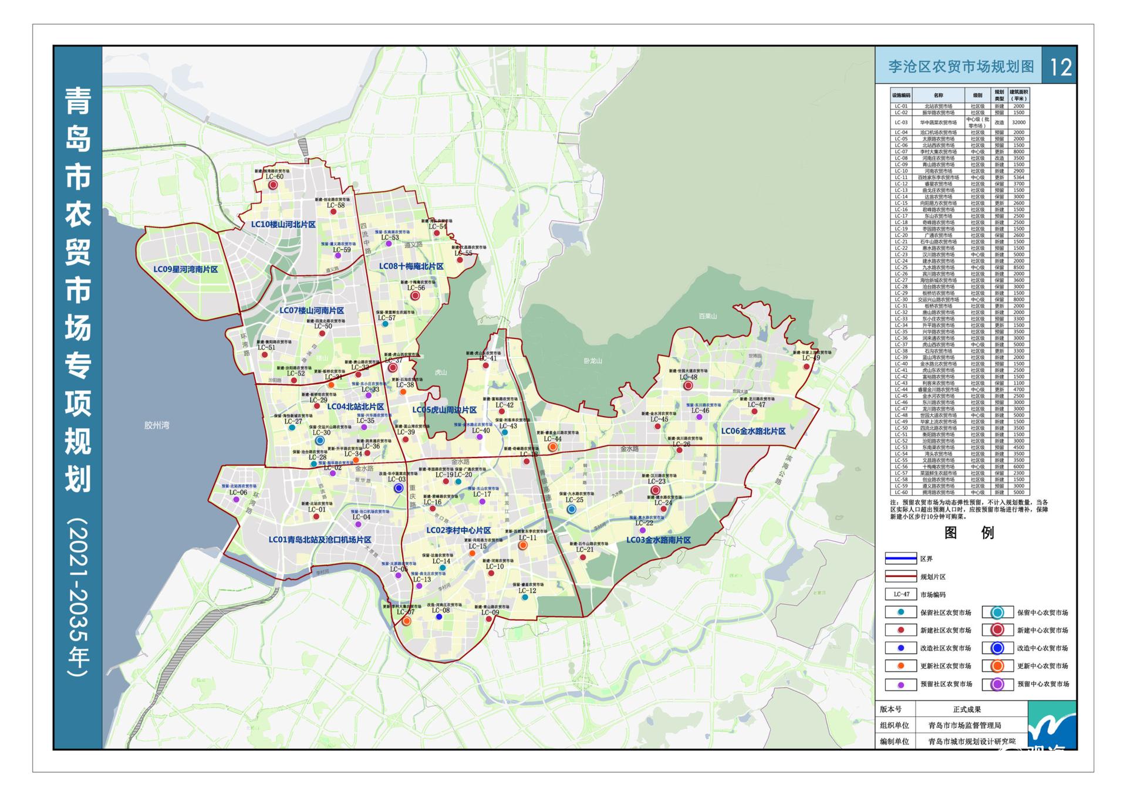
Task: Select the 预留中心农贸市场 purple legend icon
Action: tap(997, 684)
